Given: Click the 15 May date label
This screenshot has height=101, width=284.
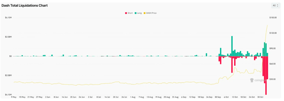Looking at the screenshot, I should coord(22,97).
